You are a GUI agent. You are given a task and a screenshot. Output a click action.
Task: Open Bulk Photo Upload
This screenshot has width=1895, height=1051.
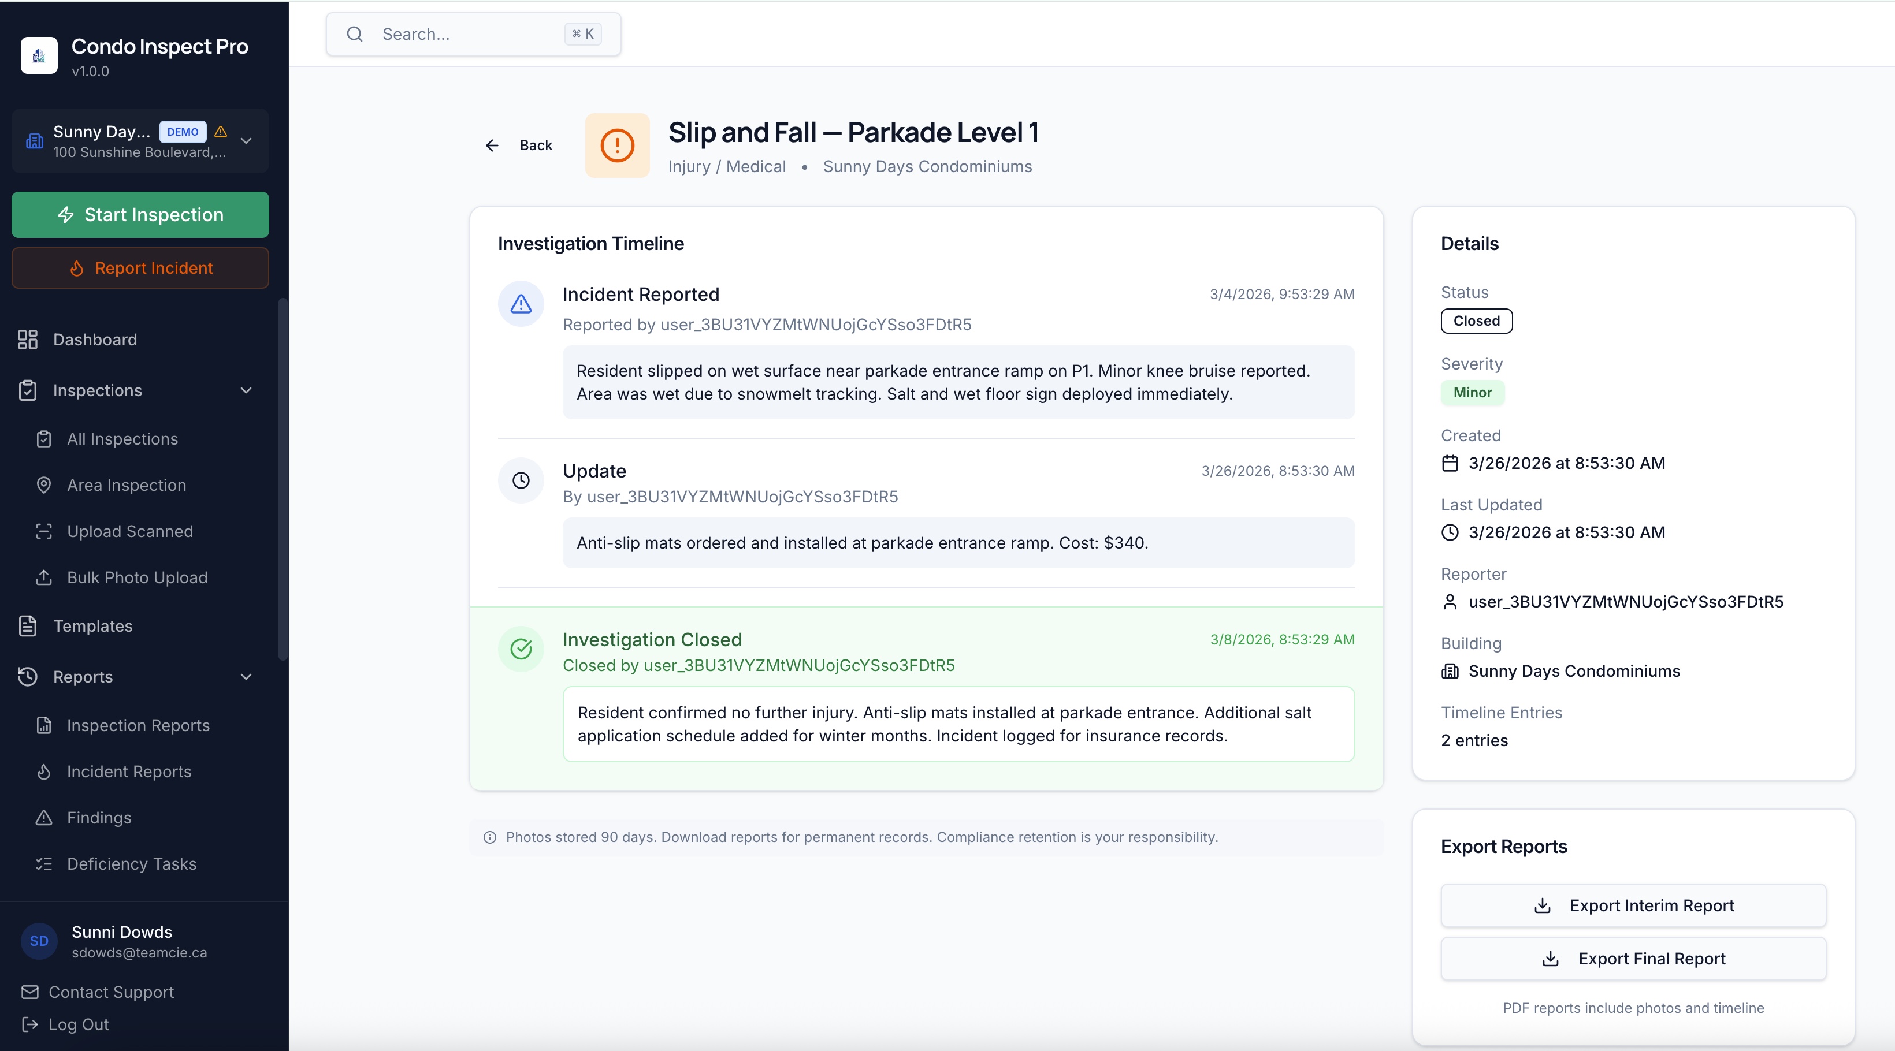click(x=137, y=577)
